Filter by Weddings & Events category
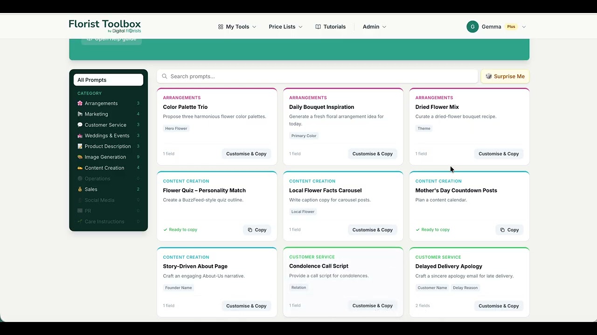597x335 pixels. [x=108, y=135]
